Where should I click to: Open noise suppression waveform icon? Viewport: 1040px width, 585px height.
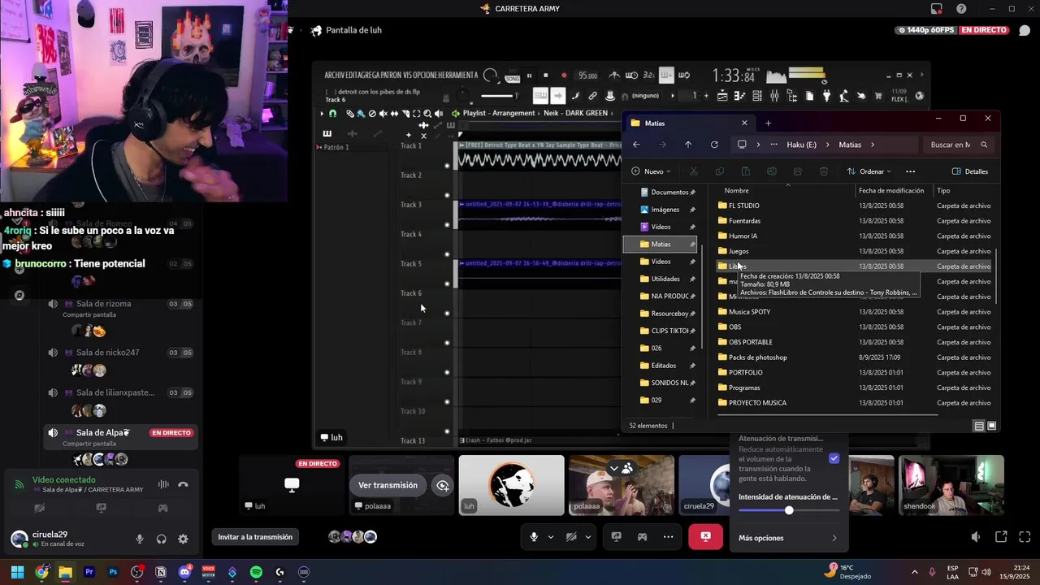coord(163,484)
